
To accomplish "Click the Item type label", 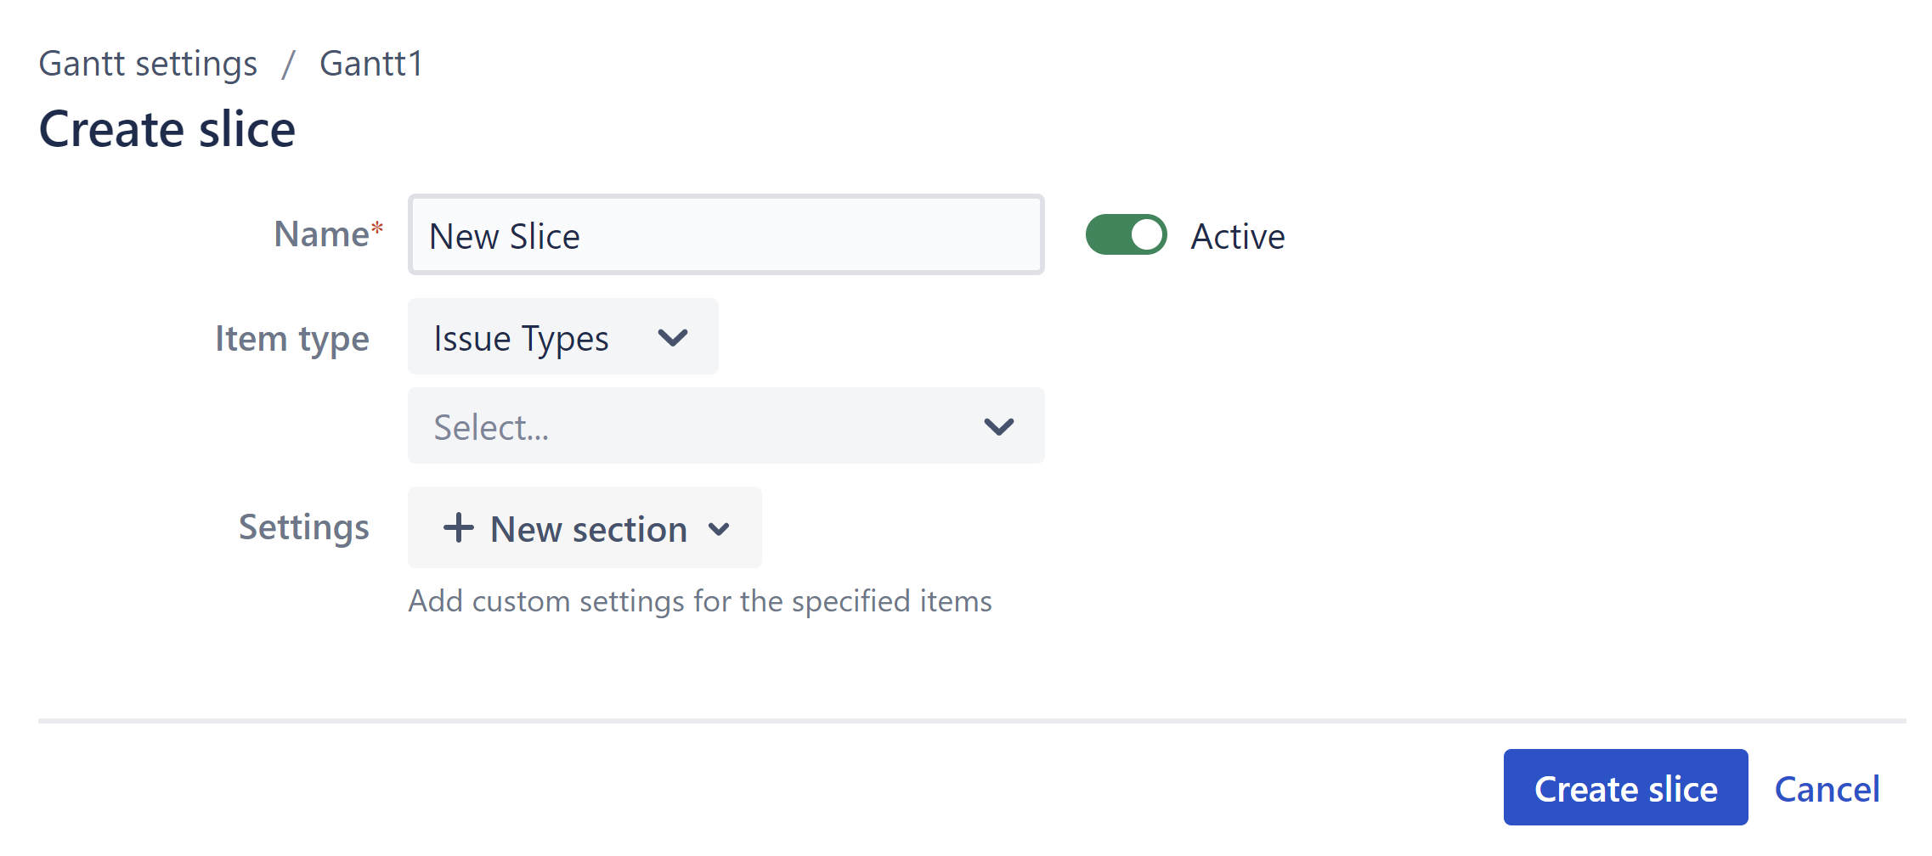I will click(x=291, y=339).
